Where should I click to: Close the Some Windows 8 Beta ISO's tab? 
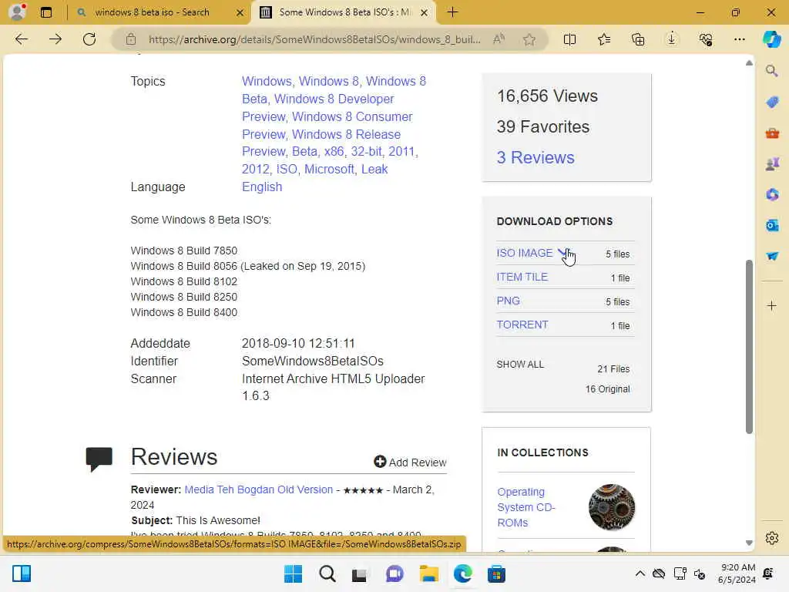(x=425, y=12)
